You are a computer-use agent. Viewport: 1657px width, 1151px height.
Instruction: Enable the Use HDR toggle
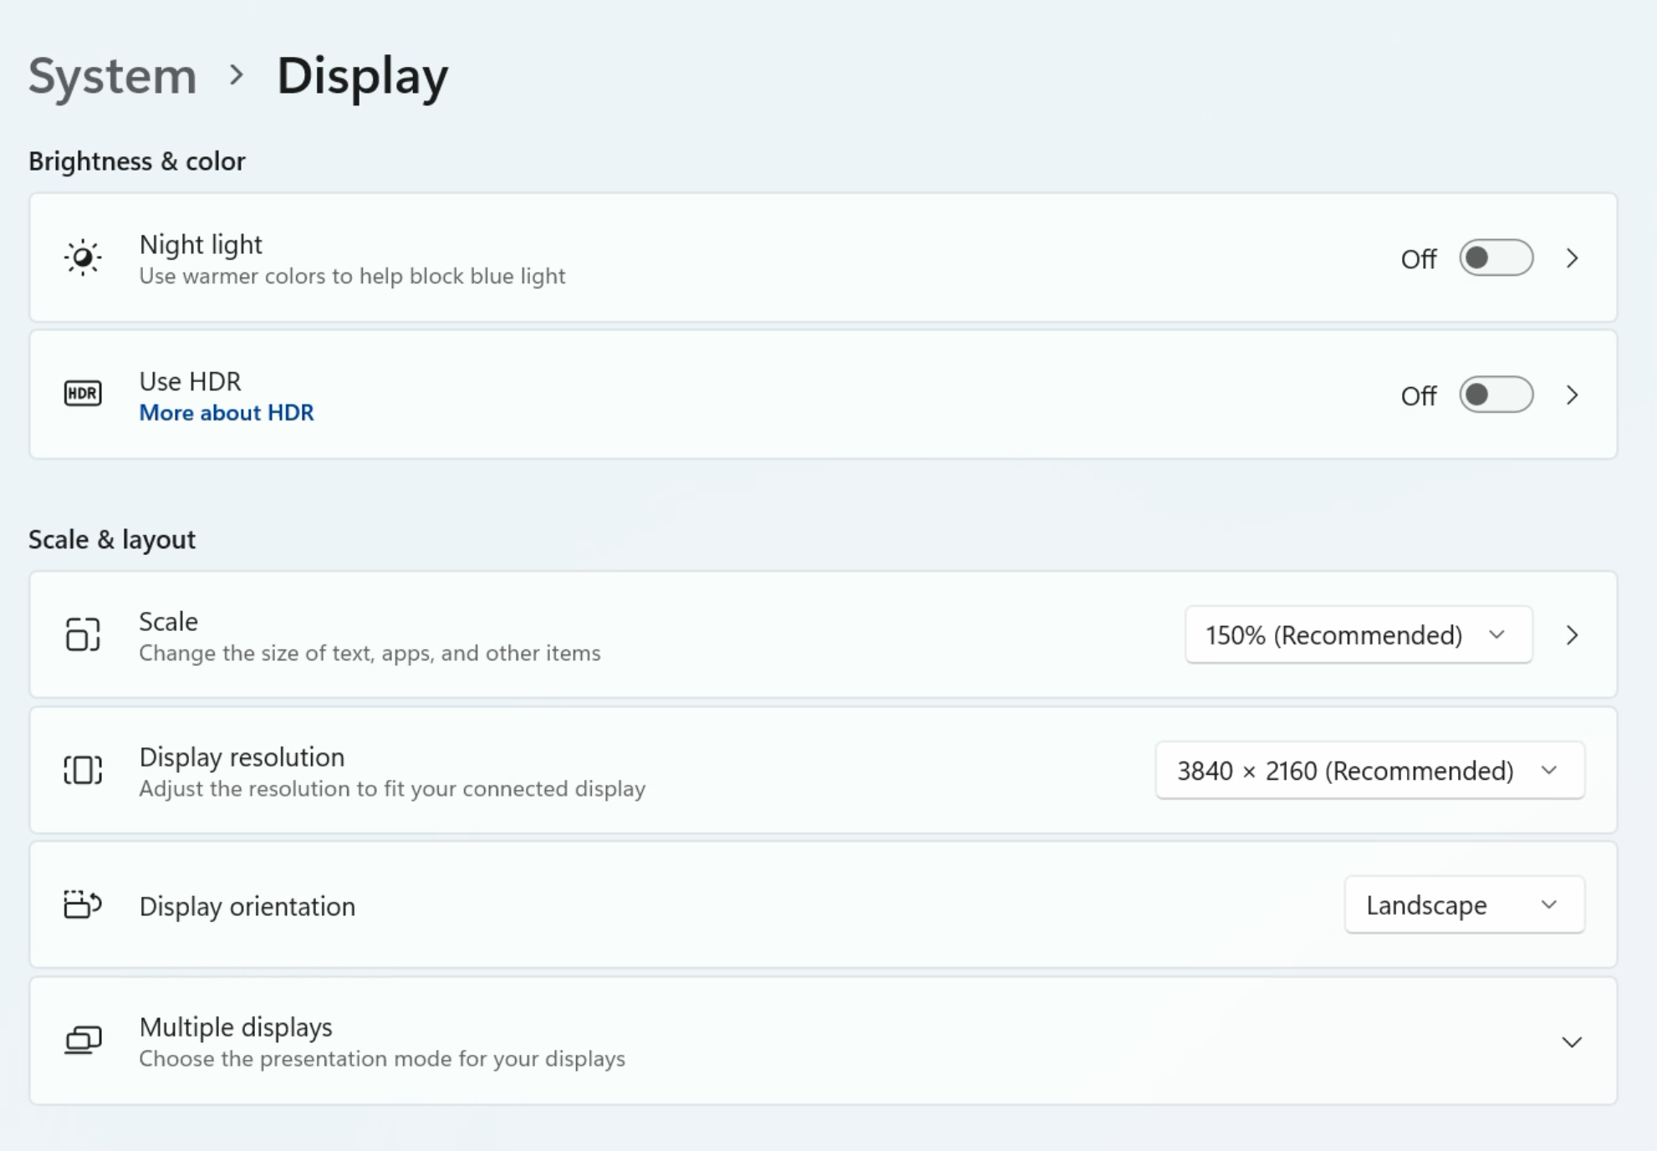1496,395
